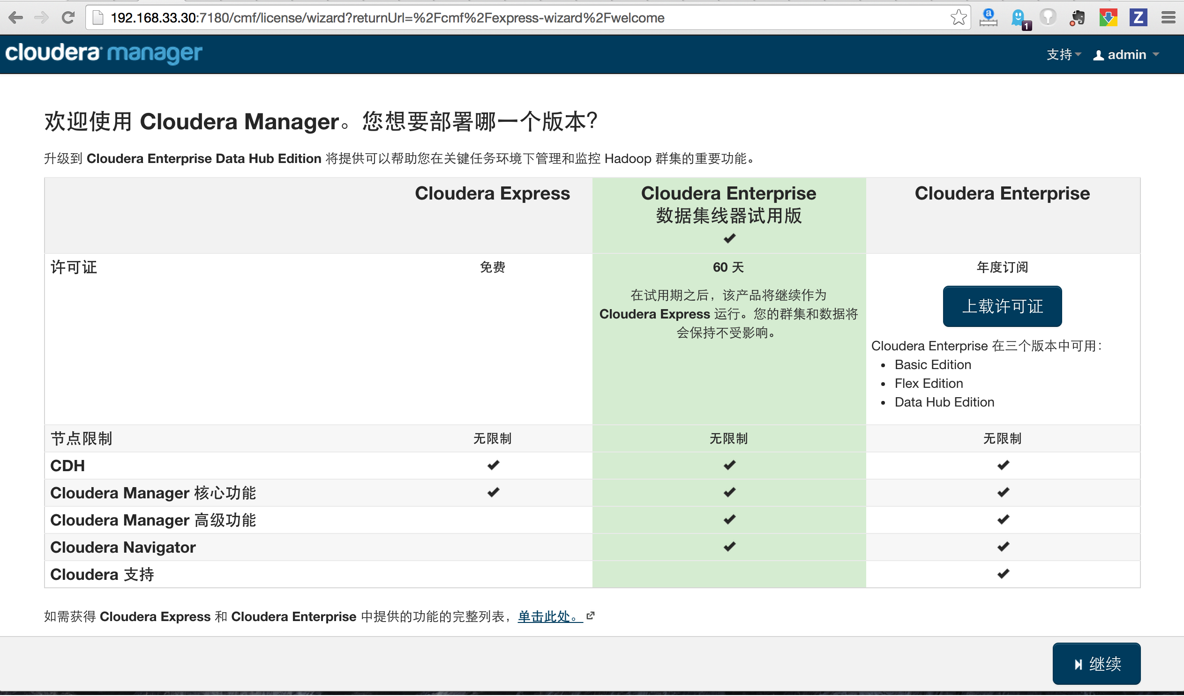Select the Cloudera Express edition column
The image size is (1184, 696).
492,193
